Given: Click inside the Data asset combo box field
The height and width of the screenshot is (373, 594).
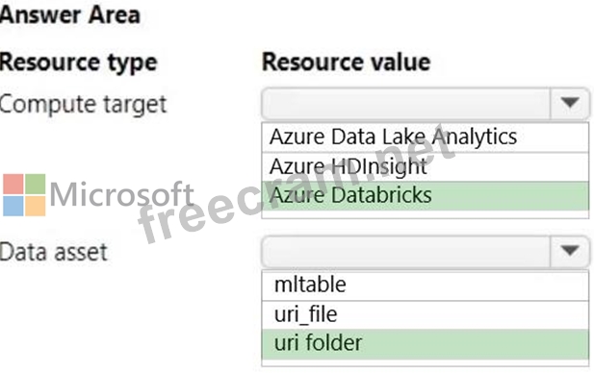Looking at the screenshot, I should tap(405, 251).
